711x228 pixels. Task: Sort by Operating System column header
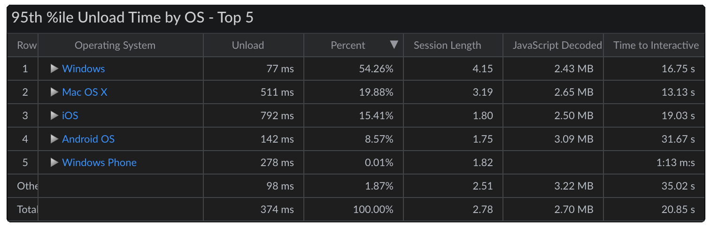point(115,46)
